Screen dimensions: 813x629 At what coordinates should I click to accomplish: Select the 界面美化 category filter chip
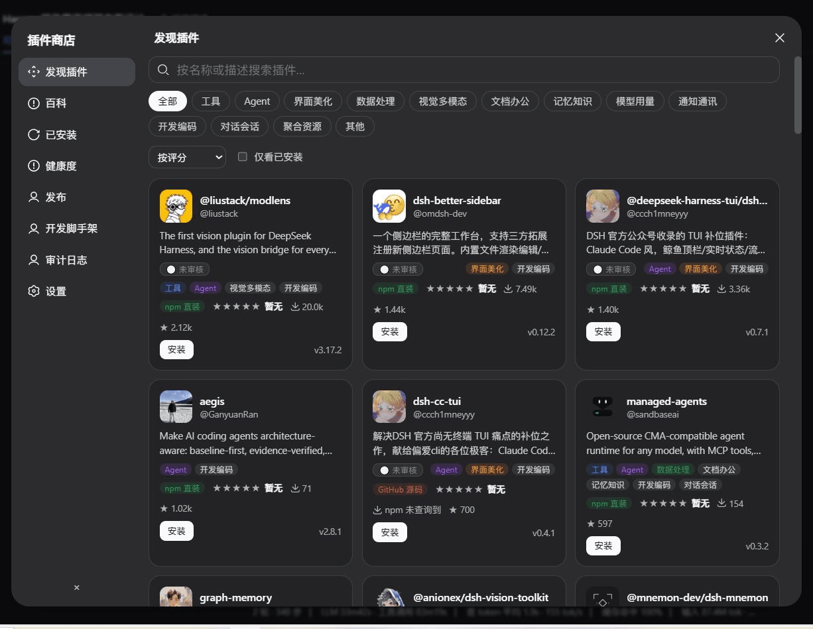click(x=313, y=101)
